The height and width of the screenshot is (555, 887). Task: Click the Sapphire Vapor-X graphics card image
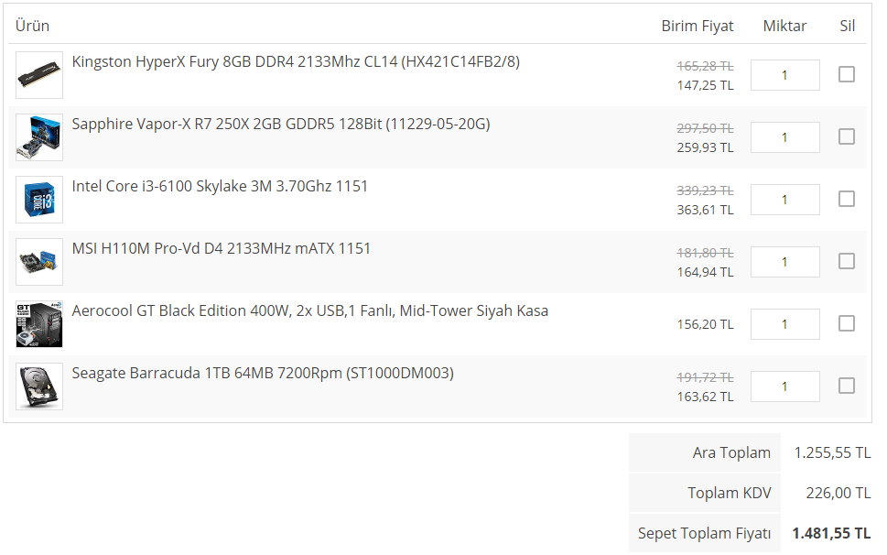39,137
